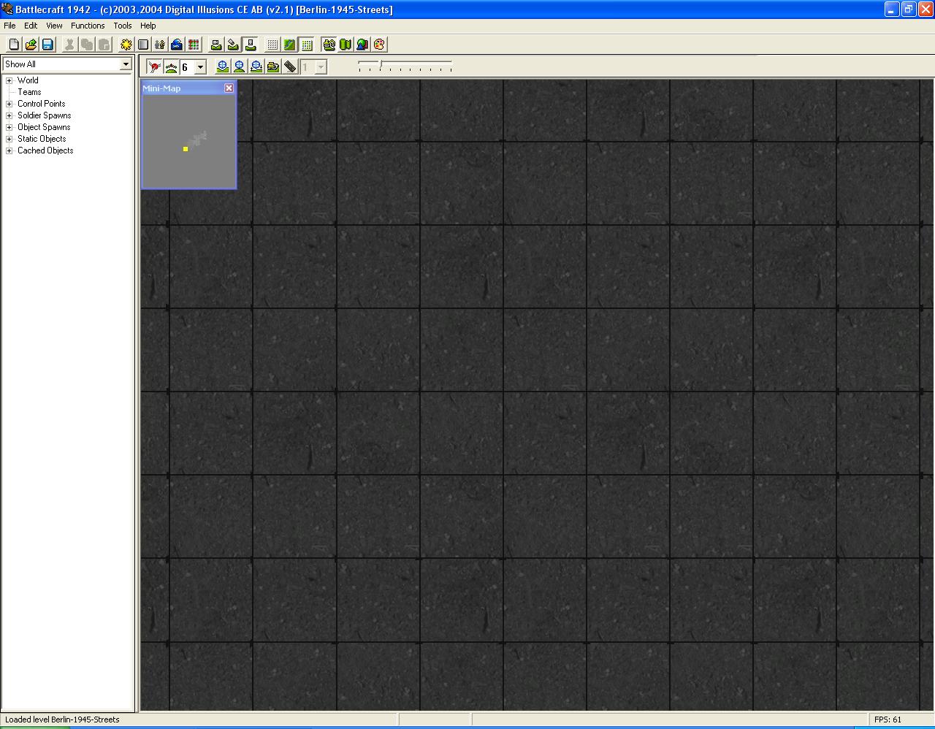935x729 pixels.
Task: Switch to the angled camera view icon
Action: pyautogui.click(x=233, y=45)
